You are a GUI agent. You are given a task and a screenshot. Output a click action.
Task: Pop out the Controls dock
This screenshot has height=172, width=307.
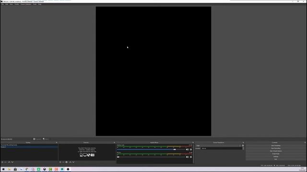click(x=305, y=142)
